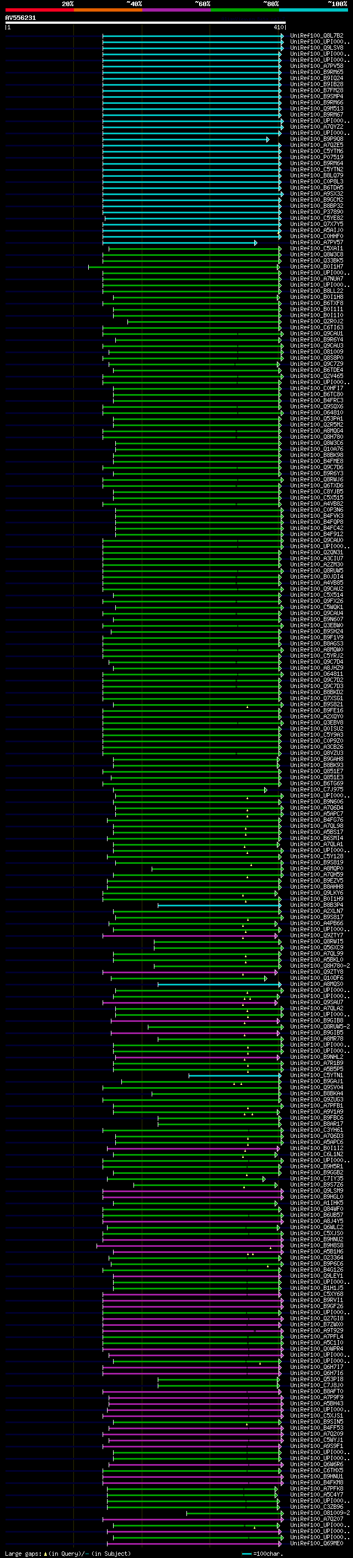
Task: Open hit UniRef100_B9IQ24
Action: pyautogui.click(x=316, y=78)
